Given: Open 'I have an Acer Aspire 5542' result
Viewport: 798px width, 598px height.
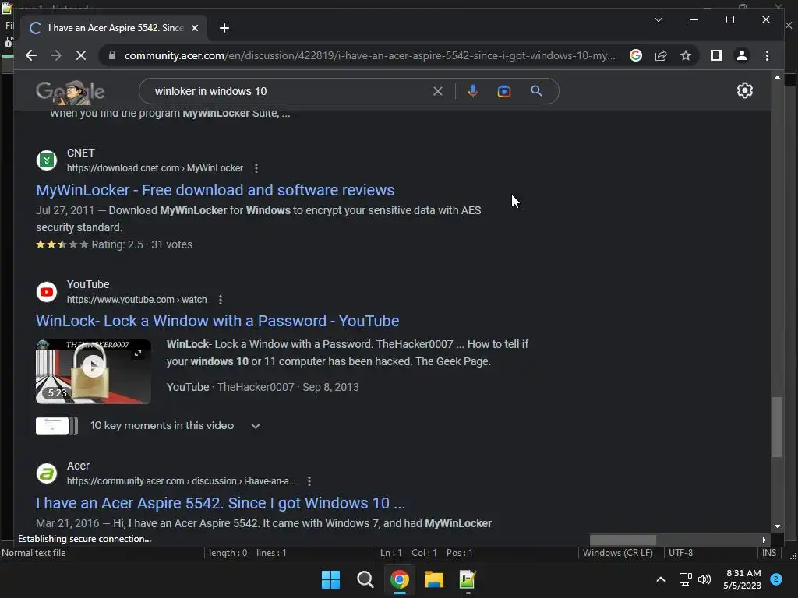Looking at the screenshot, I should (221, 503).
